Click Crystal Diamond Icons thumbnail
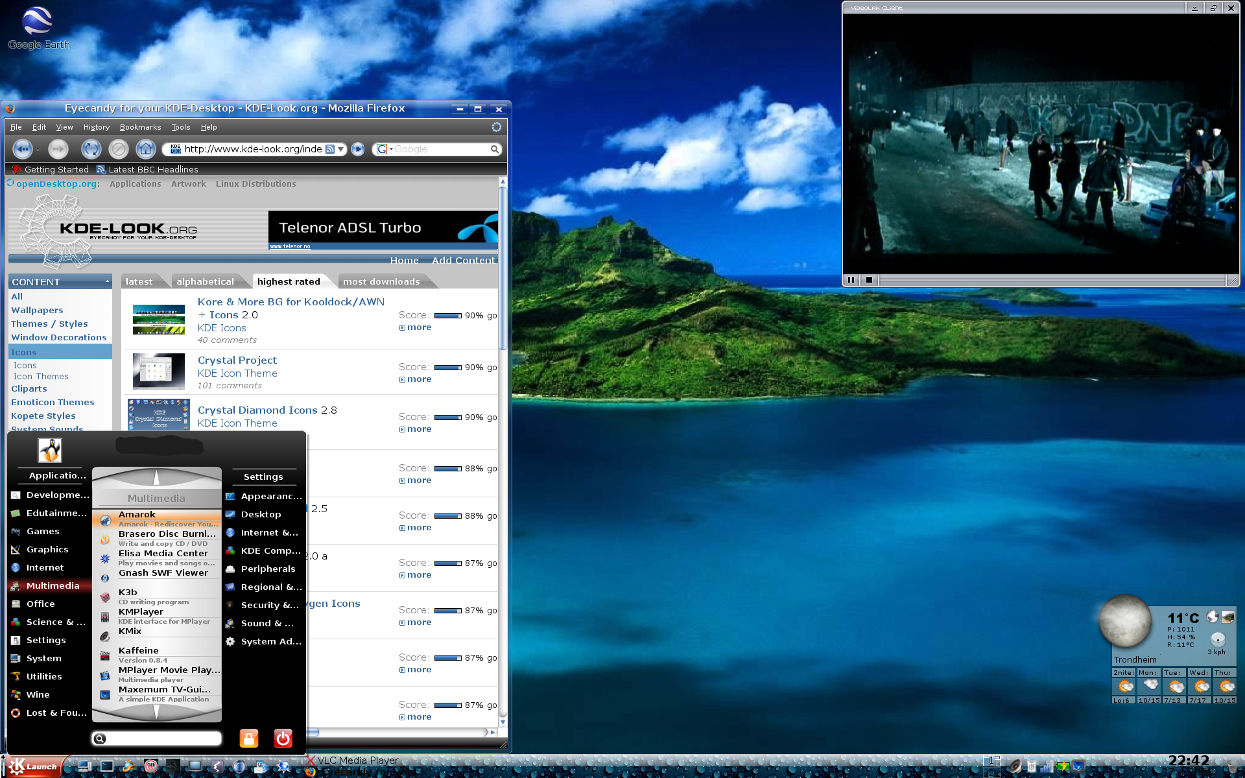Image resolution: width=1245 pixels, height=778 pixels. click(x=158, y=415)
